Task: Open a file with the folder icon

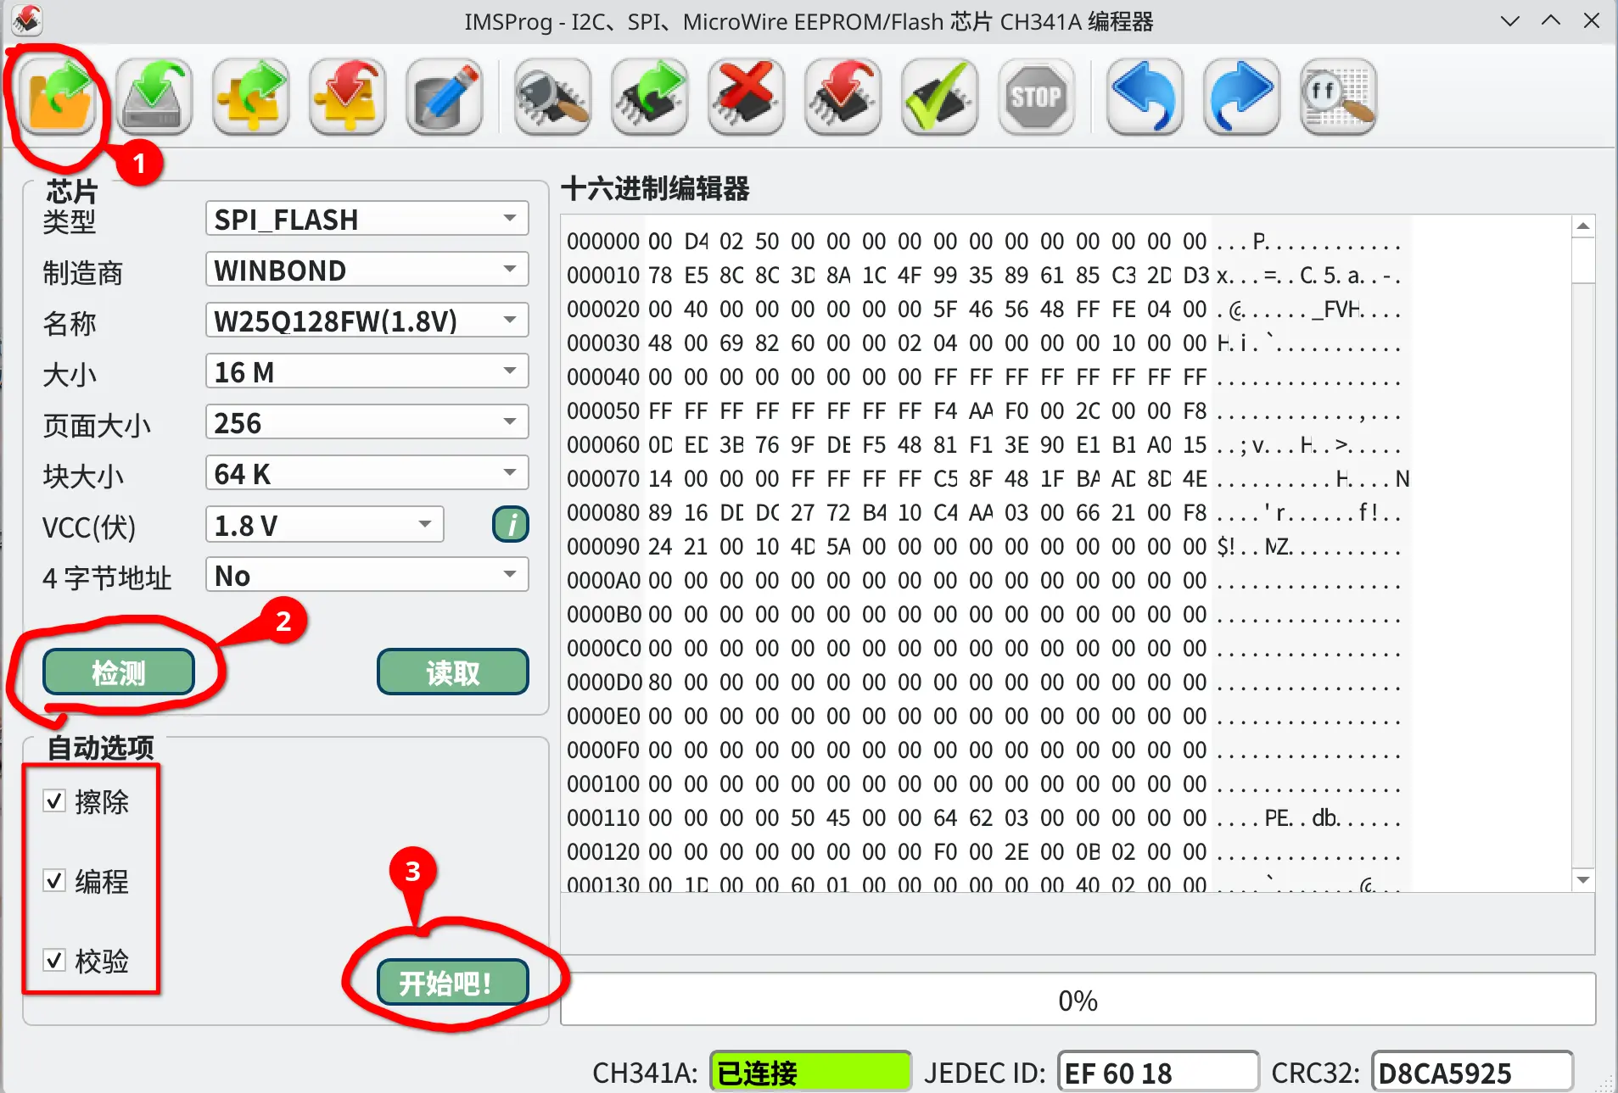Action: click(x=58, y=98)
